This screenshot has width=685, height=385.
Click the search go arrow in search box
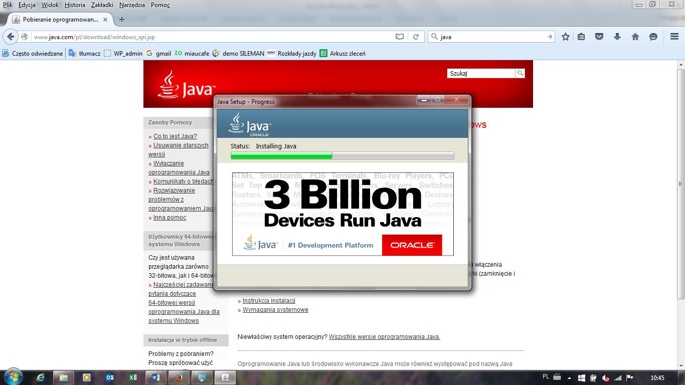point(550,37)
